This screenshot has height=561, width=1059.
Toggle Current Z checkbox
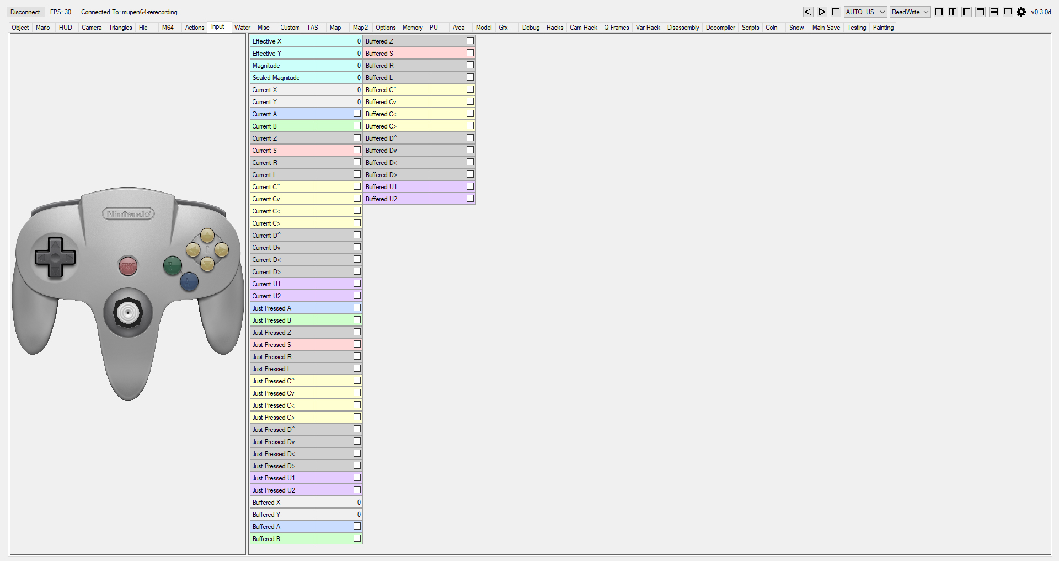(x=357, y=138)
